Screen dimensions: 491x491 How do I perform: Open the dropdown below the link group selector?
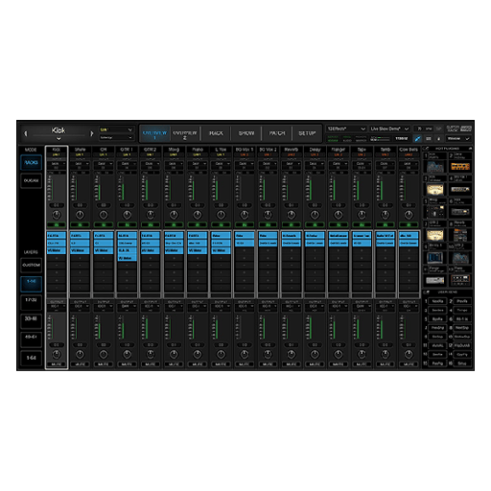click(x=116, y=137)
